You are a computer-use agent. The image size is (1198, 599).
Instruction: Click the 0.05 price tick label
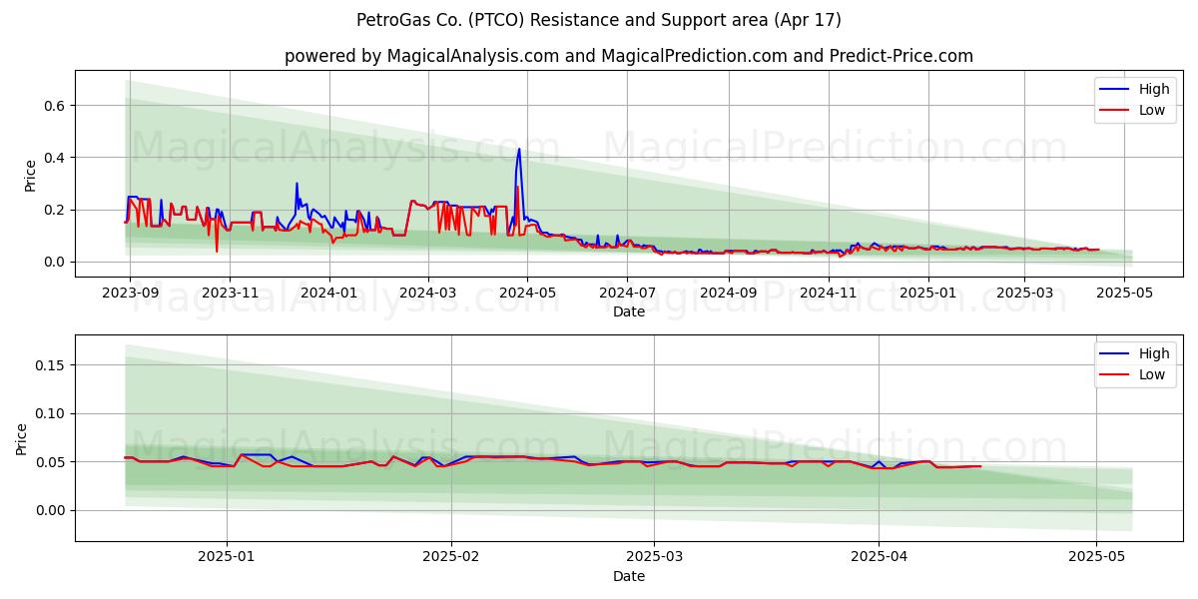coord(52,462)
